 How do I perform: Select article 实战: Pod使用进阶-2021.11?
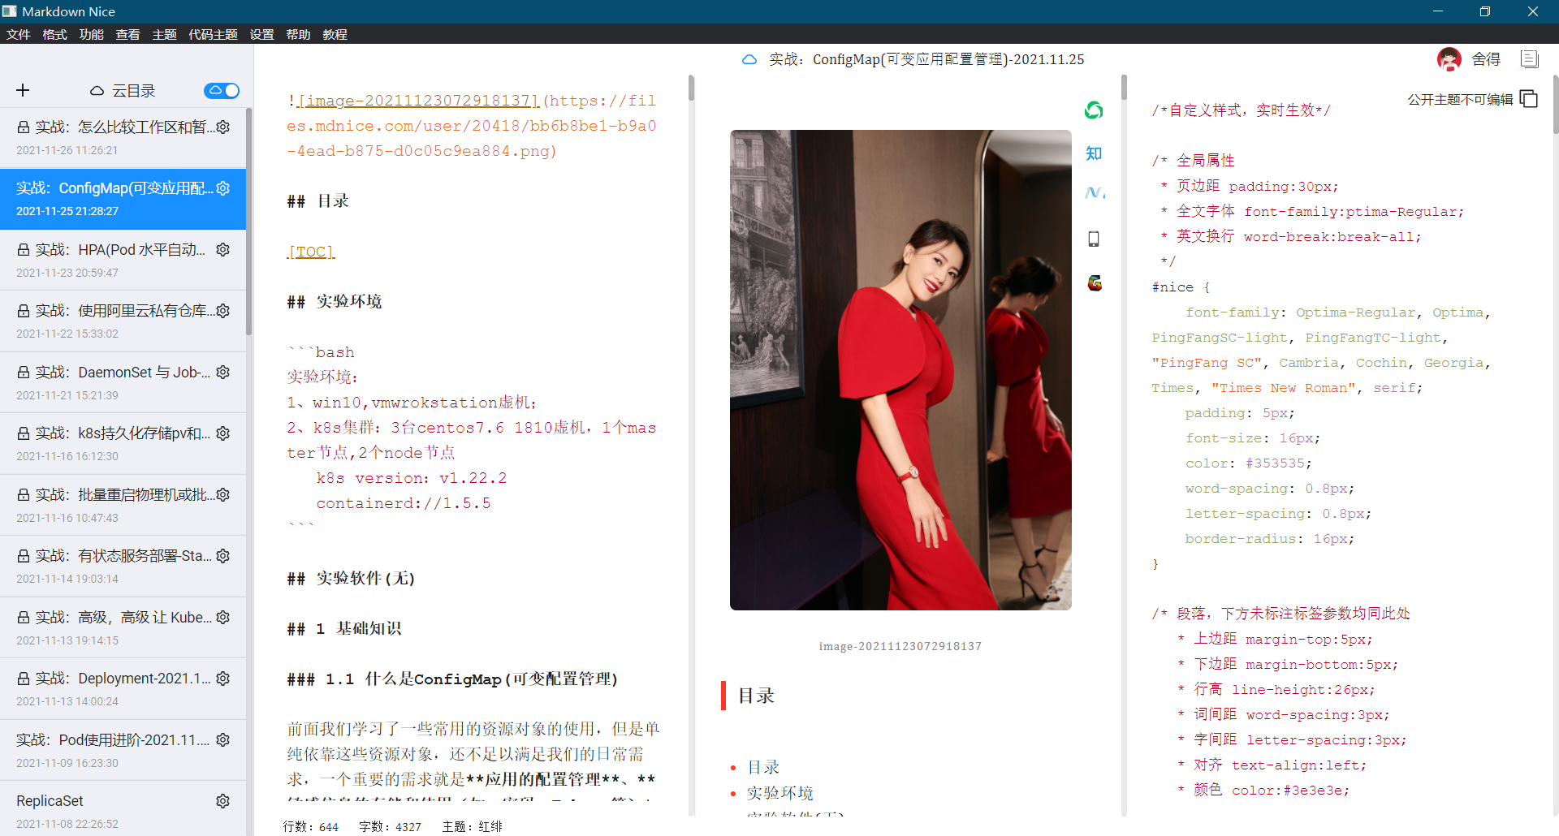(123, 750)
